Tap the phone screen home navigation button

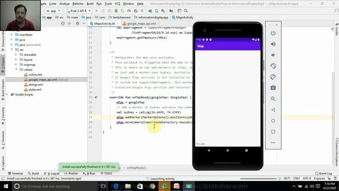pos(228,150)
